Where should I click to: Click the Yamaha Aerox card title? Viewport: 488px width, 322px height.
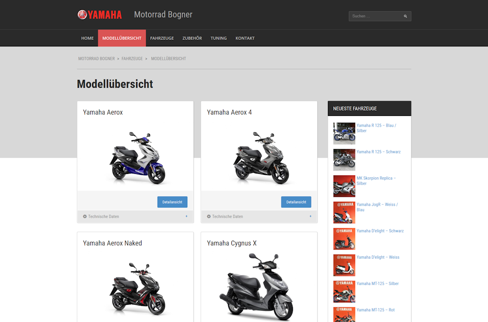102,112
